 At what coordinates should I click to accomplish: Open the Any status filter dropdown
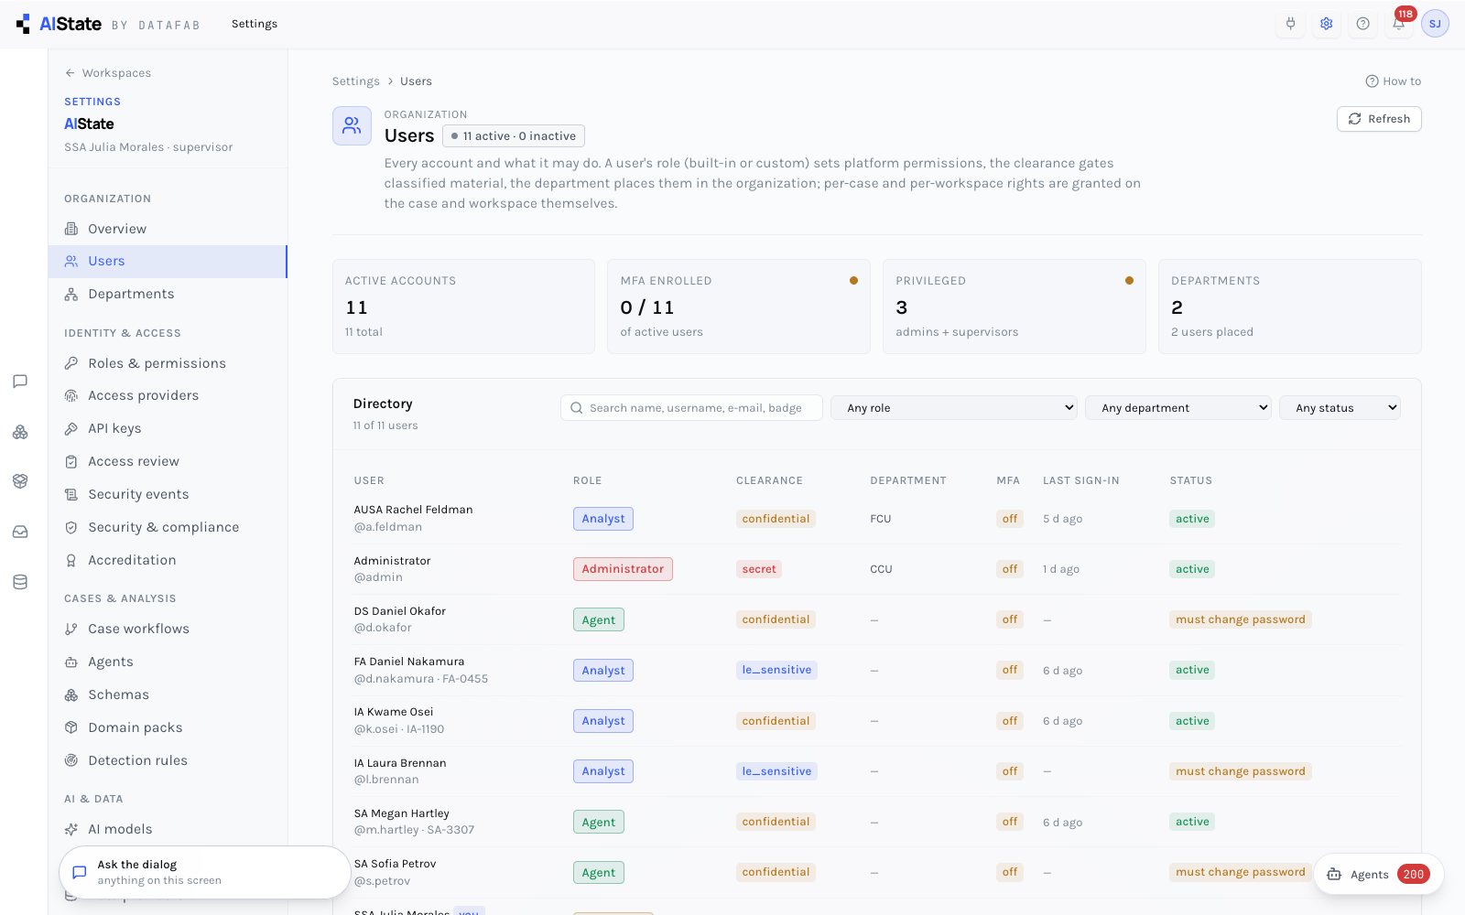[1340, 408]
